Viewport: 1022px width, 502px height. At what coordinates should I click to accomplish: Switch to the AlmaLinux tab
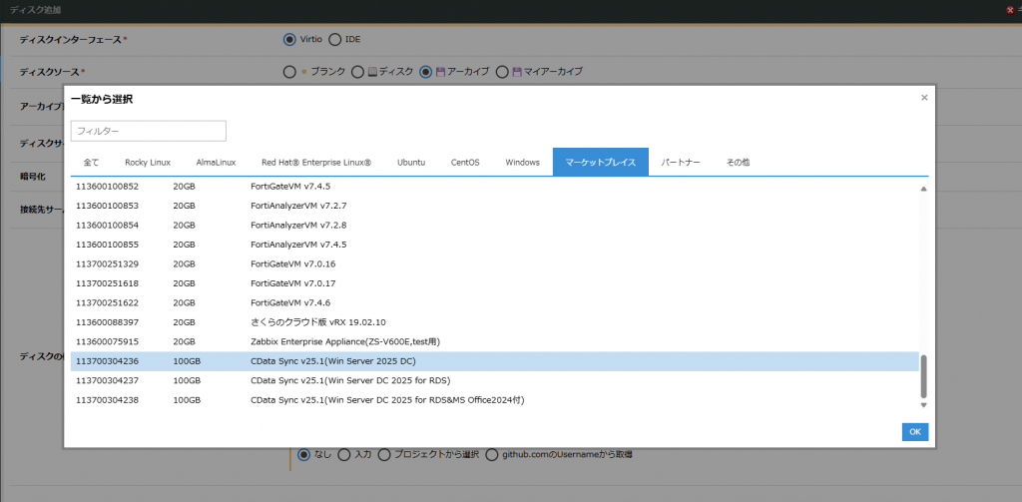[216, 163]
